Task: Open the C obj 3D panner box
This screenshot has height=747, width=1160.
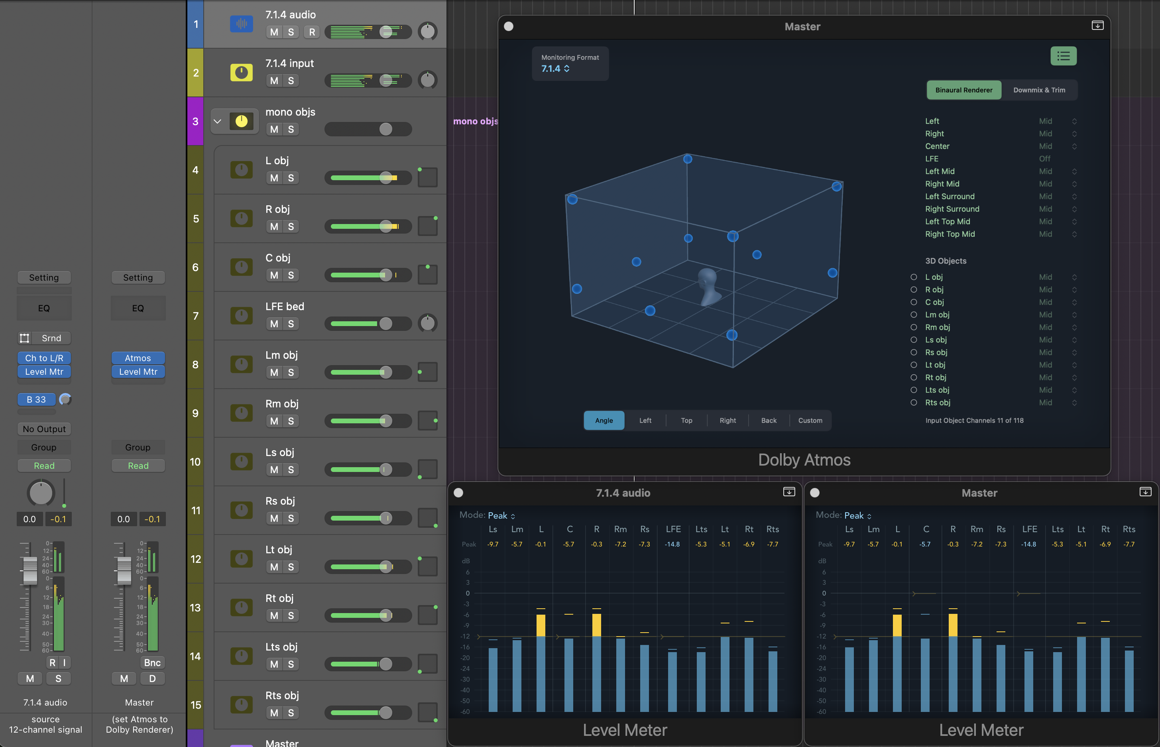Action: [428, 275]
